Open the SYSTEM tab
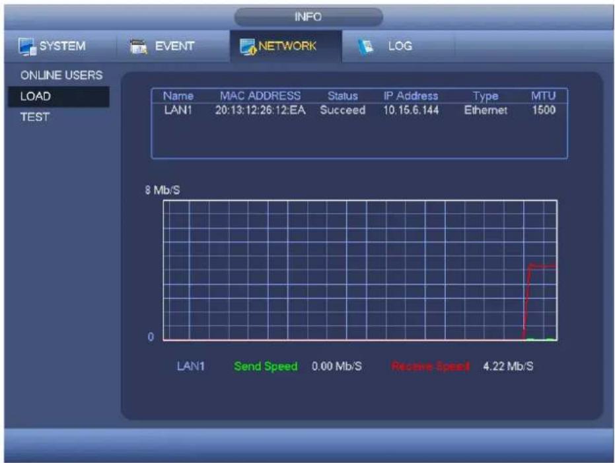Viewport: 615px width, 463px height. 60,47
